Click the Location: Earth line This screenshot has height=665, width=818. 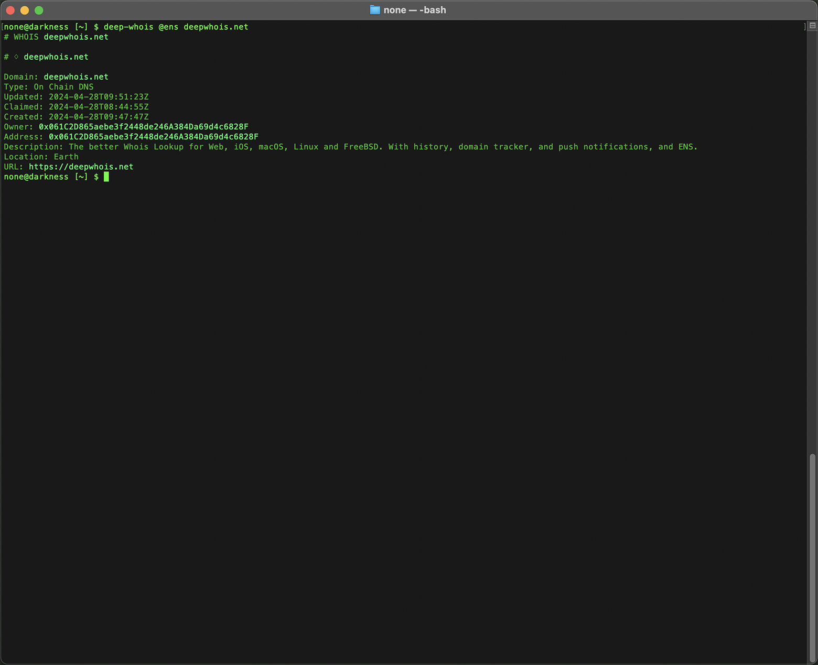click(x=41, y=156)
